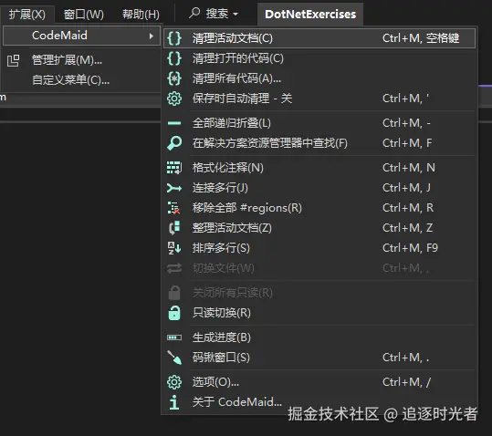Screen dimensions: 492x436
Task: Choose 在解决方案资源管理器中查找(F)
Action: (x=320, y=143)
